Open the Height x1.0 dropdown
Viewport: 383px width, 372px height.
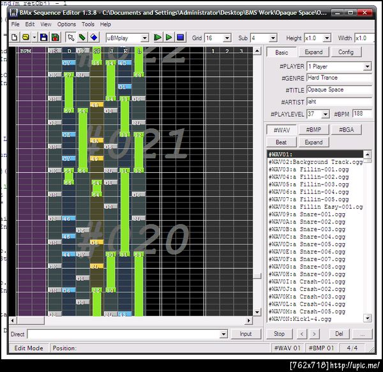click(x=327, y=38)
